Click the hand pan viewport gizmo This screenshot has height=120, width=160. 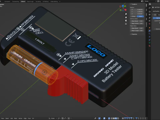coord(126,17)
